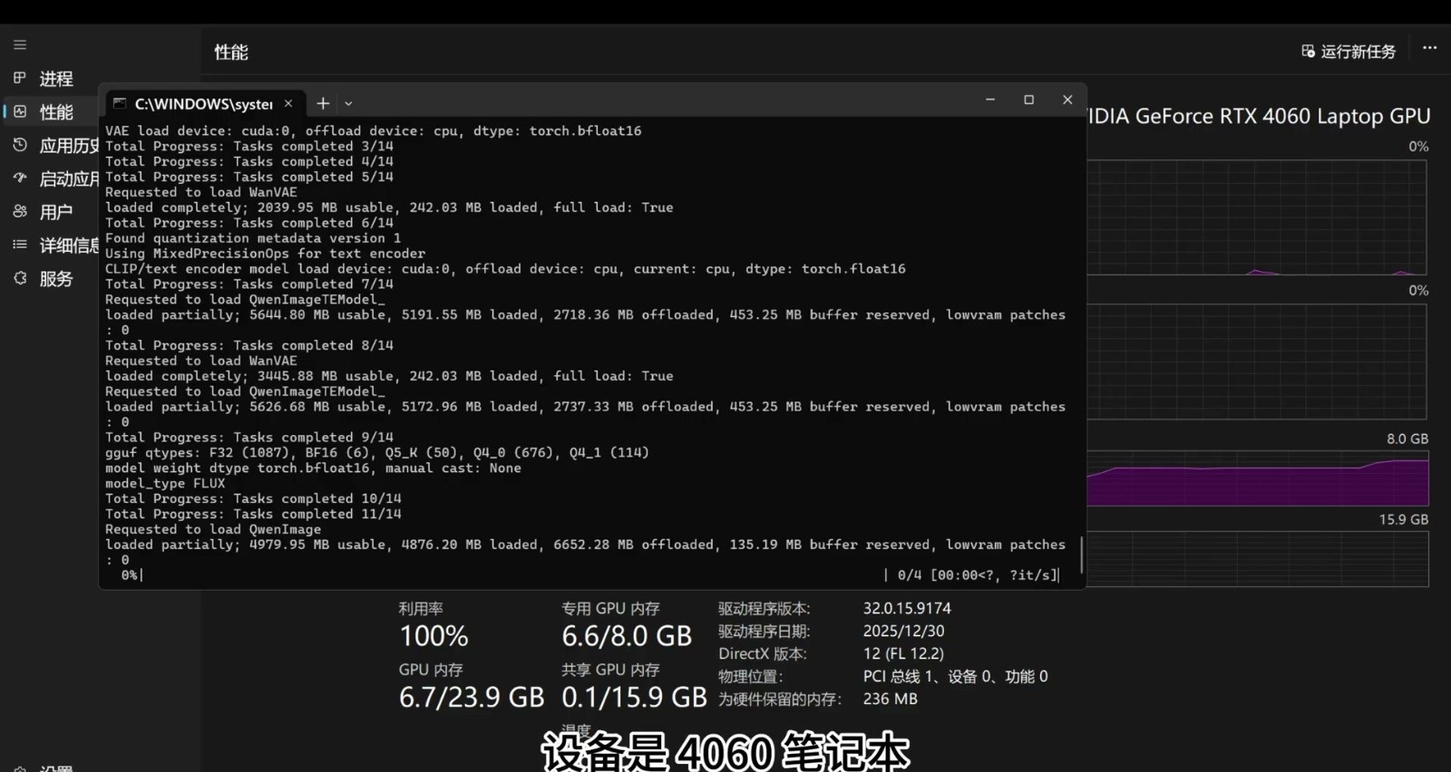Viewport: 1451px width, 772px height.
Task: Click the Run new task icon
Action: coord(1308,52)
